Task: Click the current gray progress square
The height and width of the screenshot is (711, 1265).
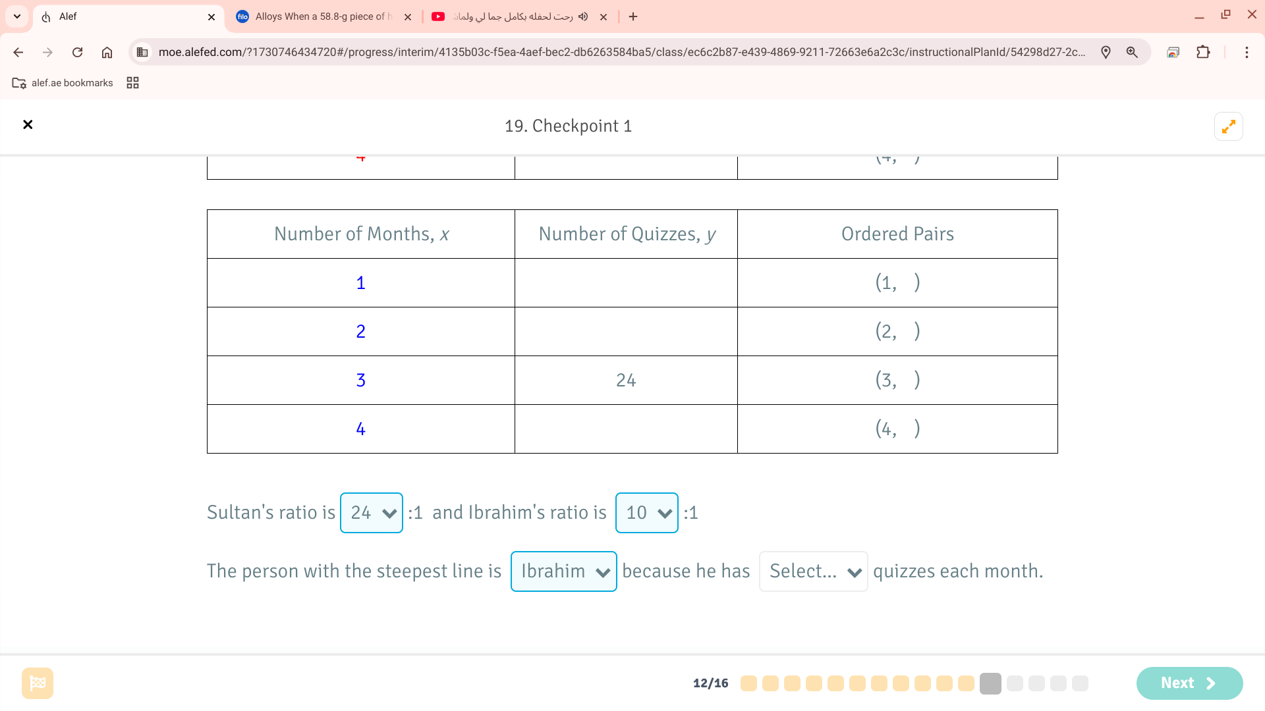Action: 990,683
